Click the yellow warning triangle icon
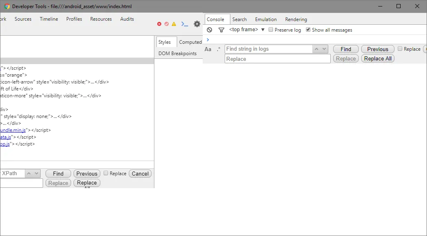The image size is (427, 236). pyautogui.click(x=174, y=24)
